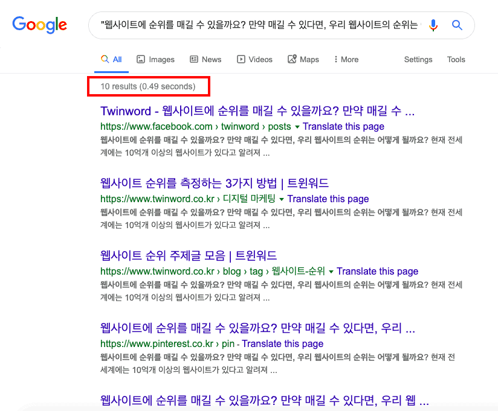Open the '웹사이트 순위 주제글 모음' result

pos(189,256)
